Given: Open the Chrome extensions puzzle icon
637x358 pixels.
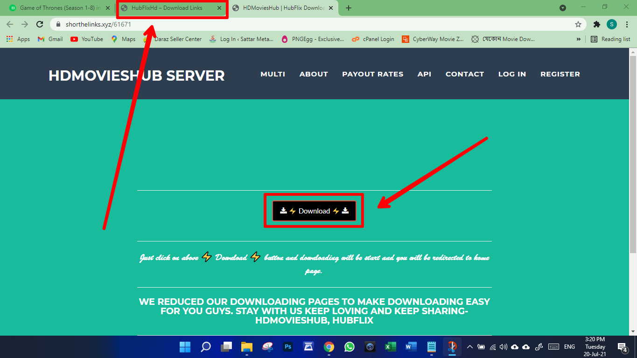Looking at the screenshot, I should [596, 24].
